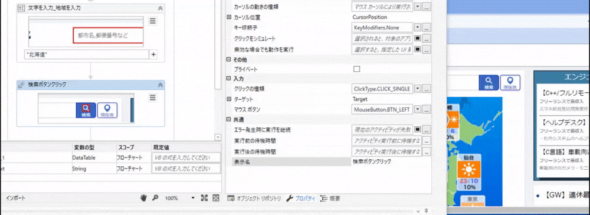The image size is (590, 215).
Task: Toggle the プライベート checkbox
Action: 357,69
